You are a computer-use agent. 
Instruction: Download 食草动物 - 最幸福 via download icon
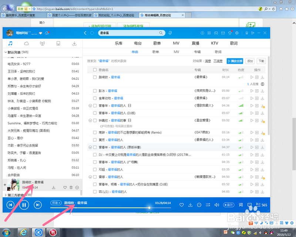pos(262,98)
